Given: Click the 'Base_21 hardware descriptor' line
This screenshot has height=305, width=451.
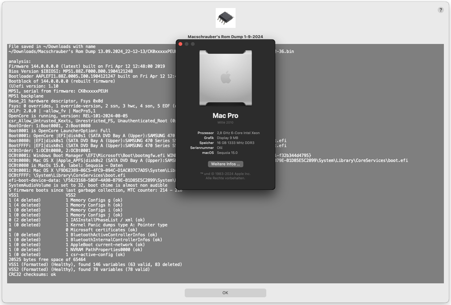Looking at the screenshot, I should (x=56, y=101).
